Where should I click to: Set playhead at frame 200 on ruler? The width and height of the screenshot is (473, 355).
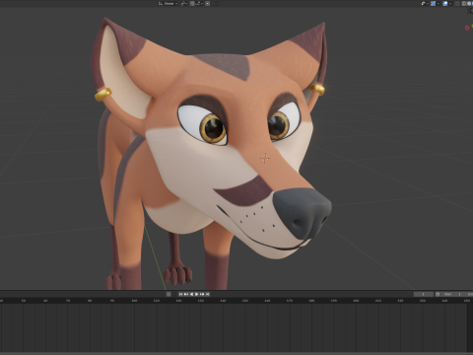[356, 301]
